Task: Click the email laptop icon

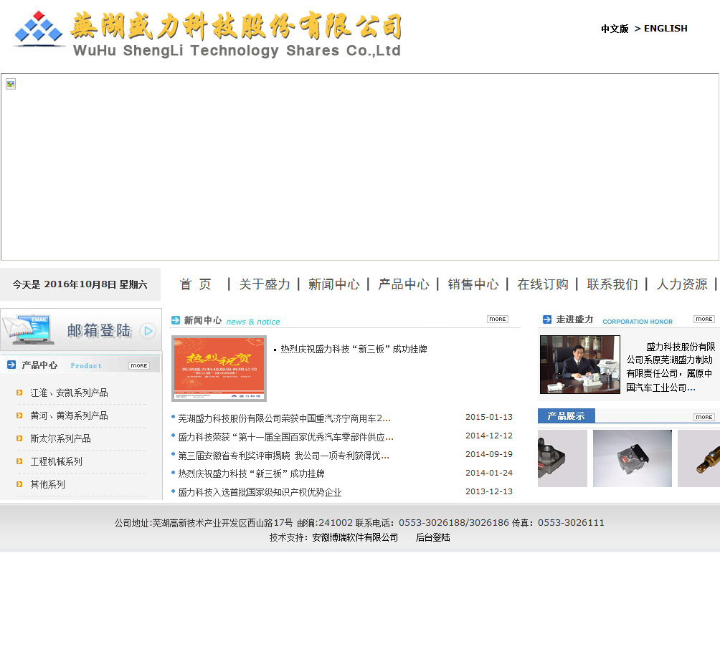Action: pyautogui.click(x=28, y=330)
